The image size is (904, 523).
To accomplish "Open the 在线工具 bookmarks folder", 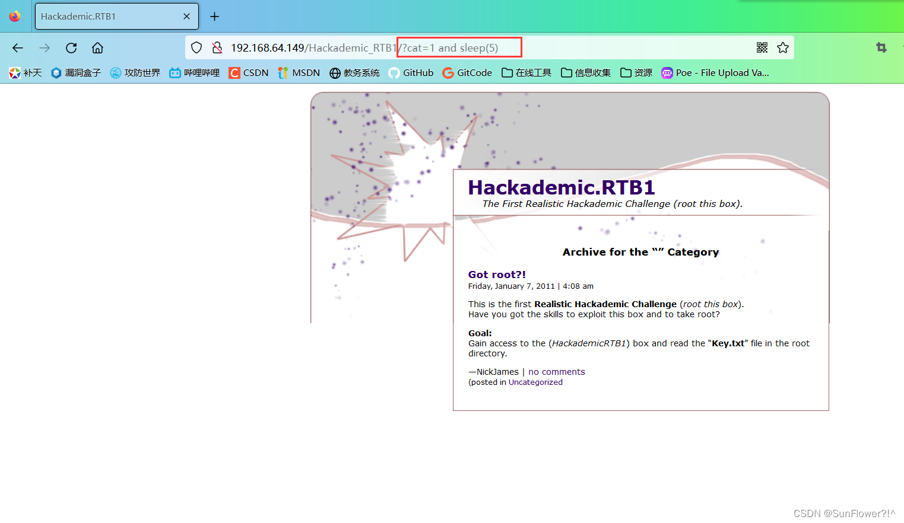I will tap(526, 72).
